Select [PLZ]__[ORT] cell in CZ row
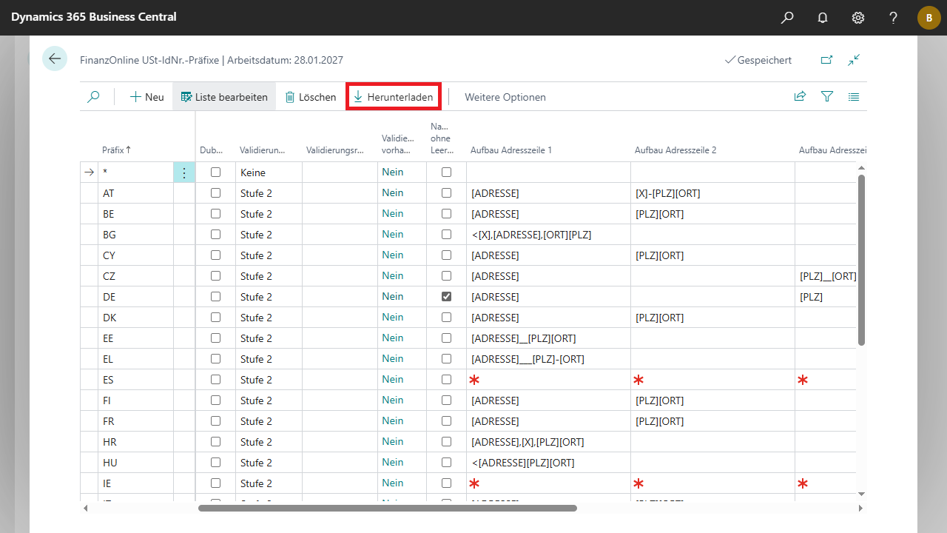Screen dimensions: 947x533 826,276
